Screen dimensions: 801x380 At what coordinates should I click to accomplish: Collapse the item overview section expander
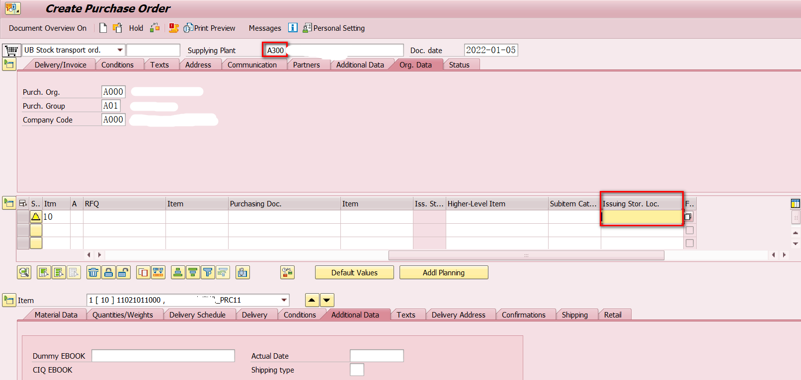pyautogui.click(x=9, y=203)
